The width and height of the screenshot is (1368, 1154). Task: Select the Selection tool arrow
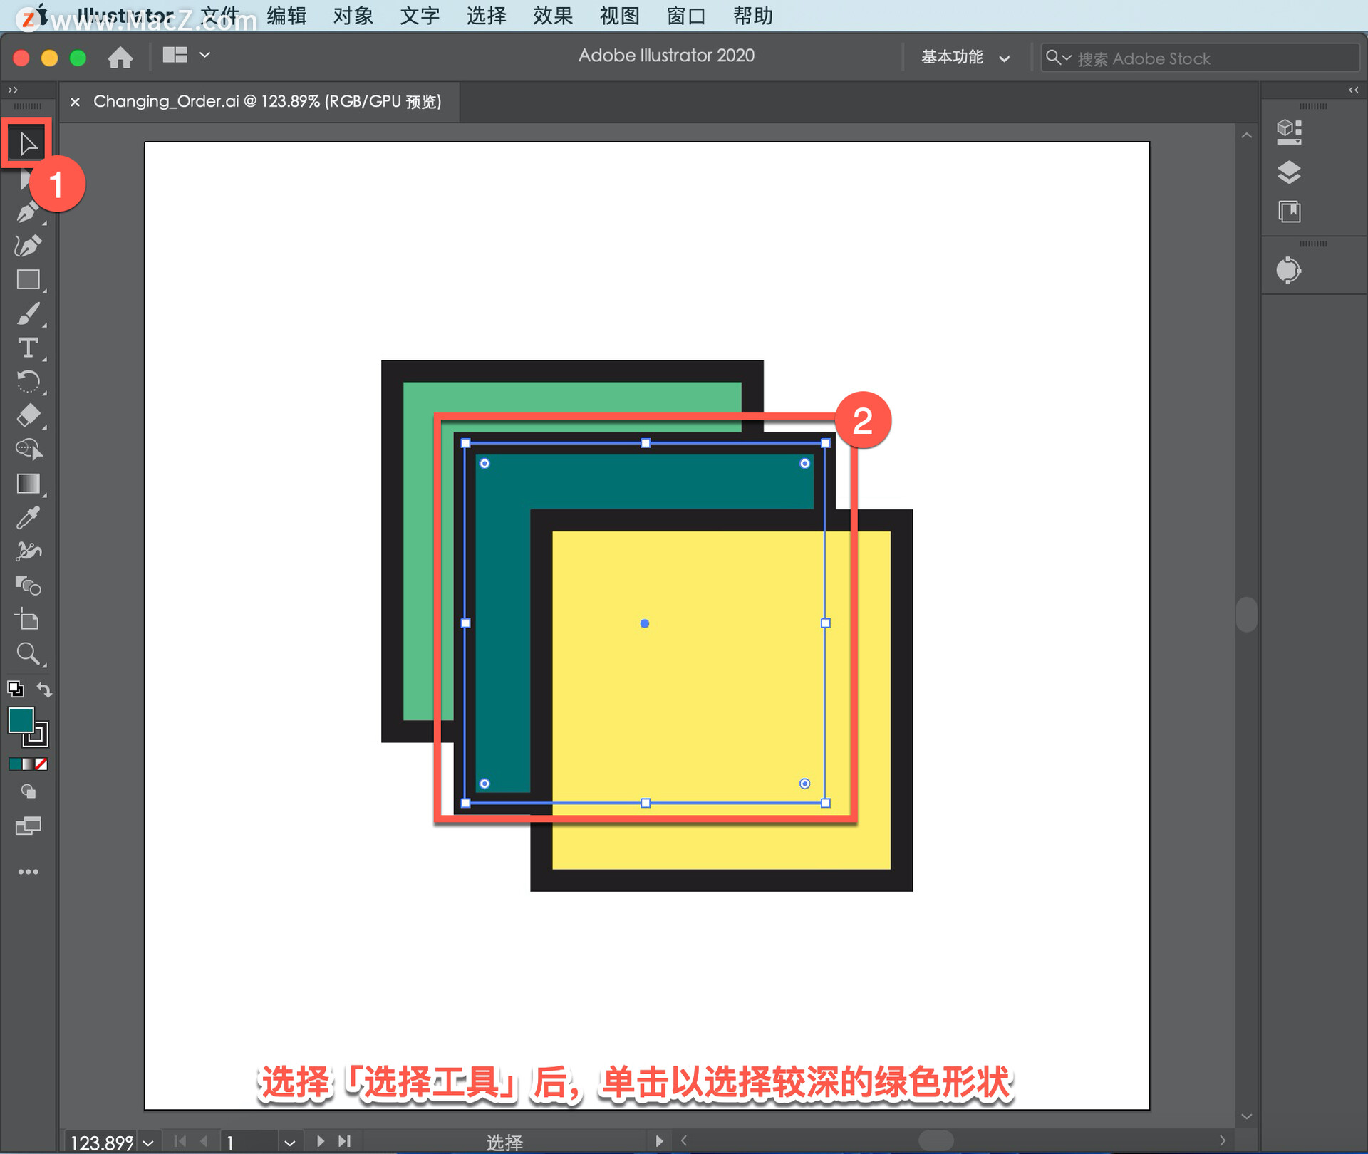tap(28, 143)
